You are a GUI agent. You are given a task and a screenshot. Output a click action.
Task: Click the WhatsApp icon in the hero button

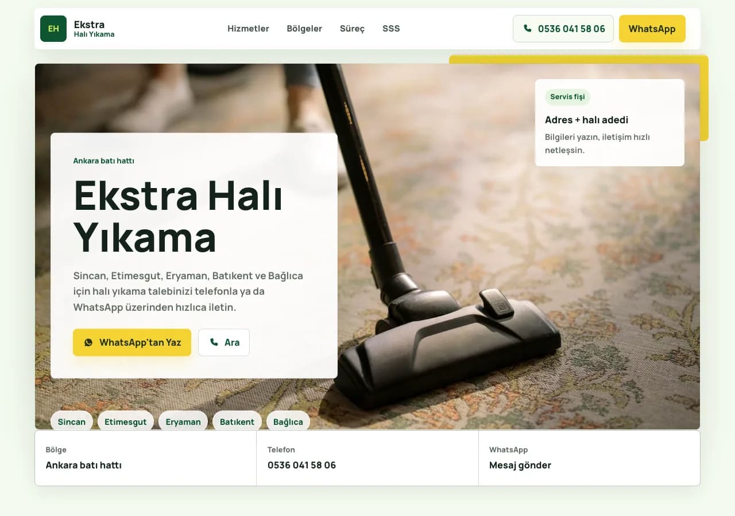coord(88,342)
